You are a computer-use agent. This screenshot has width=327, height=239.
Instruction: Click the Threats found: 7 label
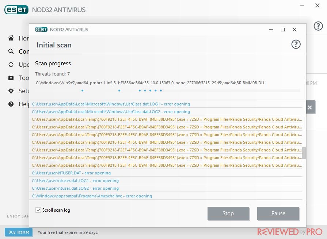pyautogui.click(x=52, y=74)
